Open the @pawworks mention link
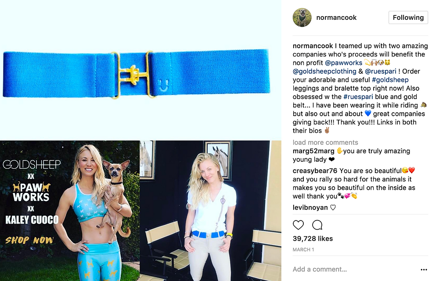The image size is (439, 281). [344, 63]
